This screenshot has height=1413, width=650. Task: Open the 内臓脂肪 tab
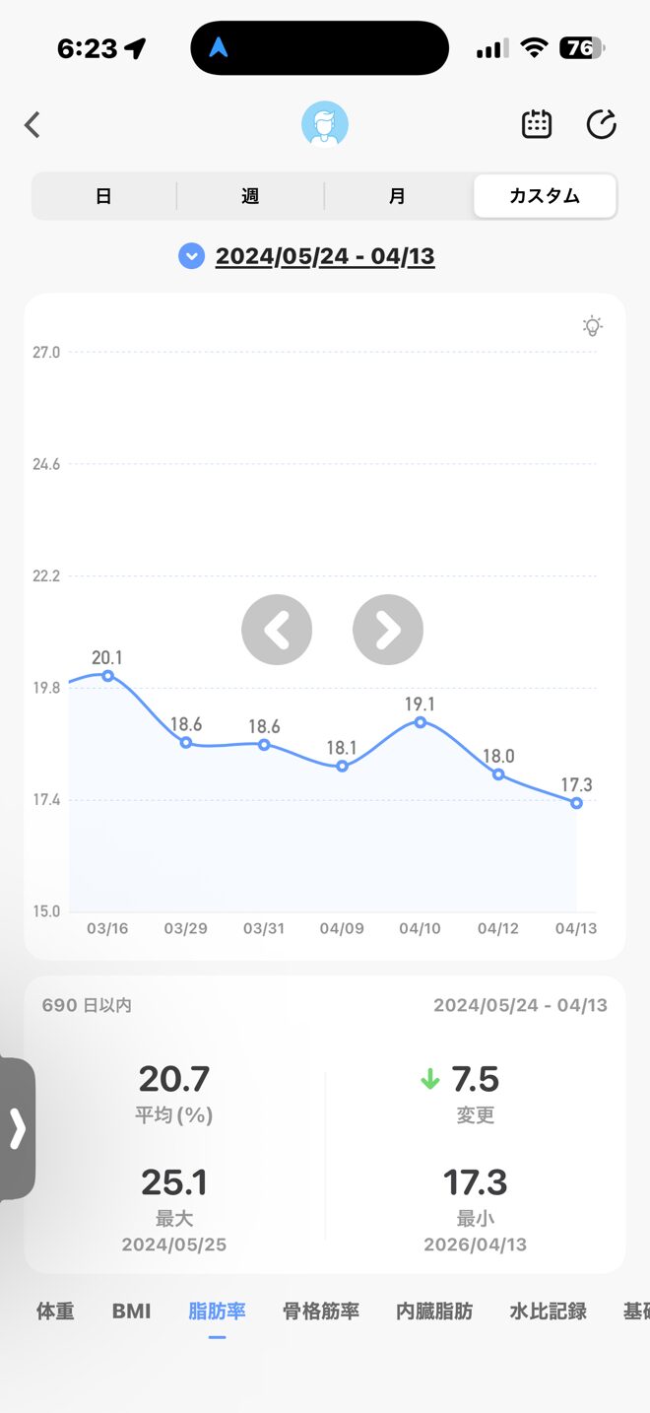pyautogui.click(x=434, y=1311)
